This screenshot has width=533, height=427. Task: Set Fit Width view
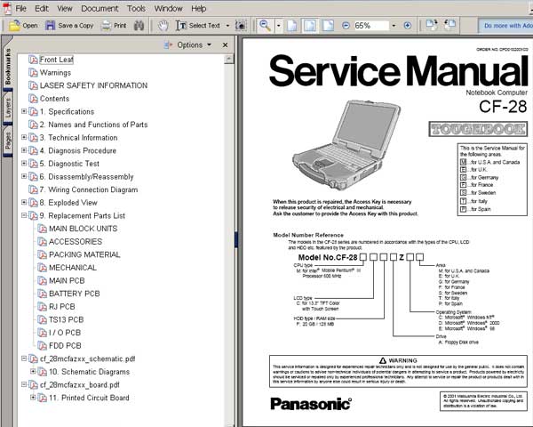pos(328,26)
